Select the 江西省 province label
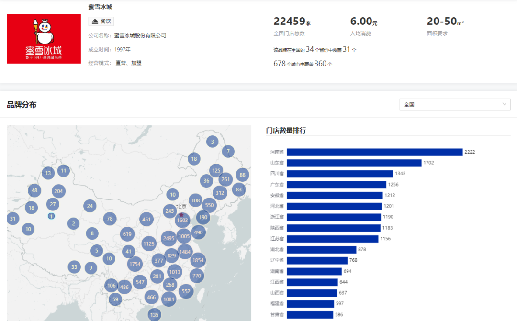Viewport: 517px width, 321px height. pos(277,282)
